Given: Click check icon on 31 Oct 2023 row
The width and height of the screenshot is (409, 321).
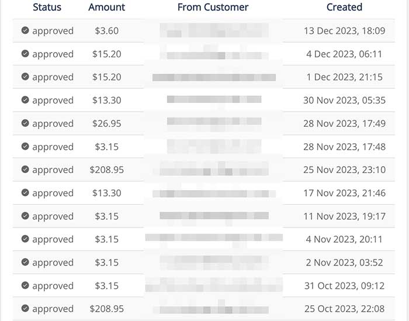Looking at the screenshot, I should [25, 285].
